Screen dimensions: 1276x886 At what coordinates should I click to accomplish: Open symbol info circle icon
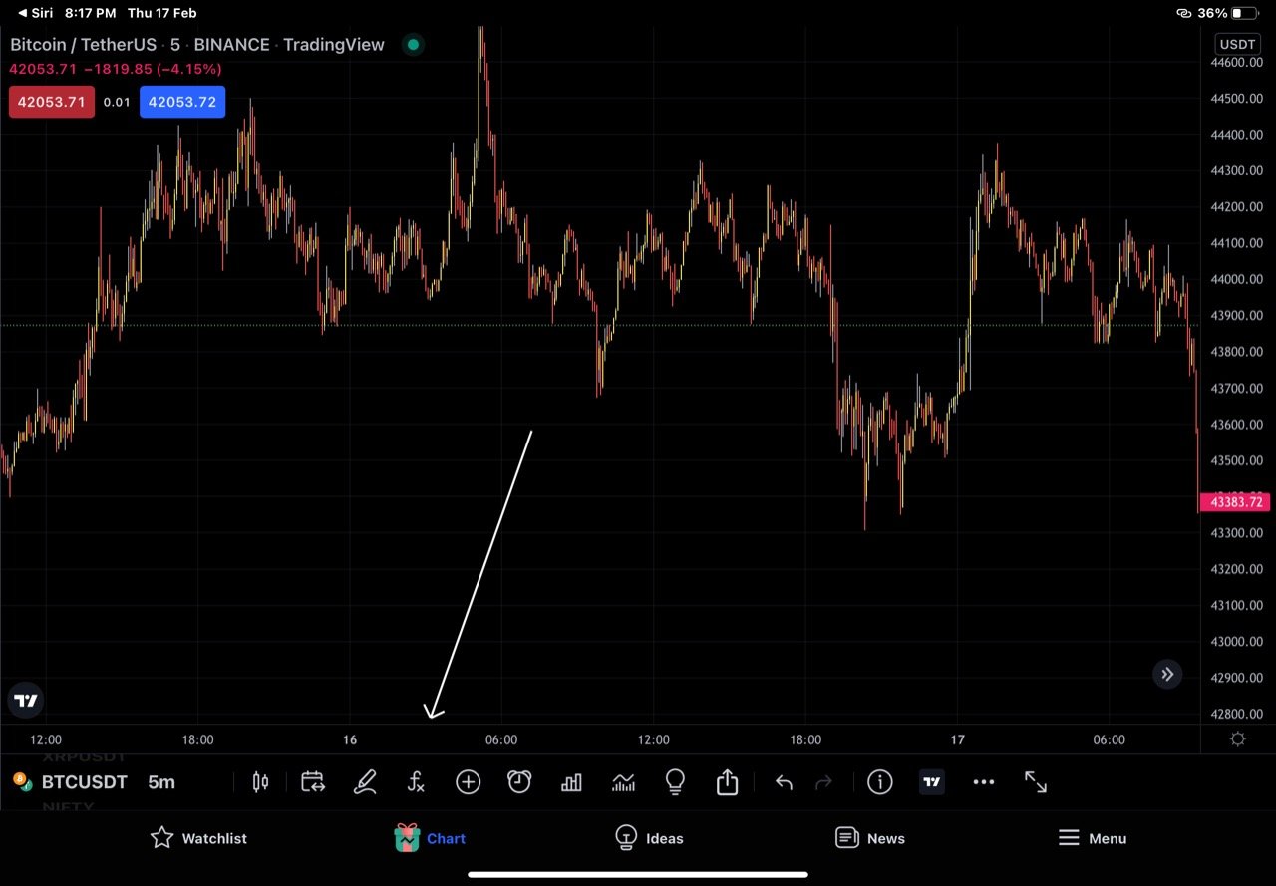tap(880, 782)
